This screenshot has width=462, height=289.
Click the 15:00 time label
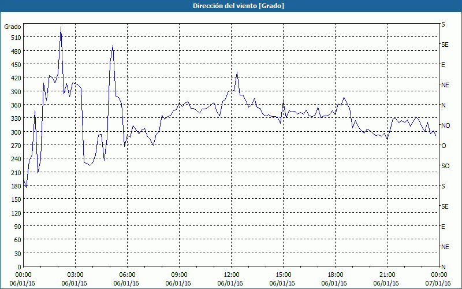[283, 275]
